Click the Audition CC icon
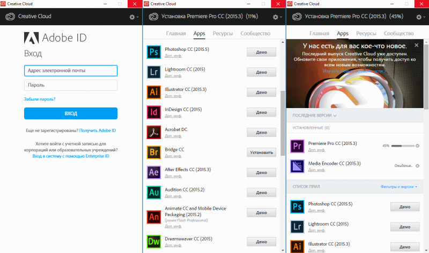The image size is (429, 253). point(154,193)
